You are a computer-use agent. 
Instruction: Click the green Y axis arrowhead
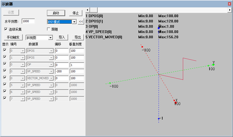click(213, 65)
